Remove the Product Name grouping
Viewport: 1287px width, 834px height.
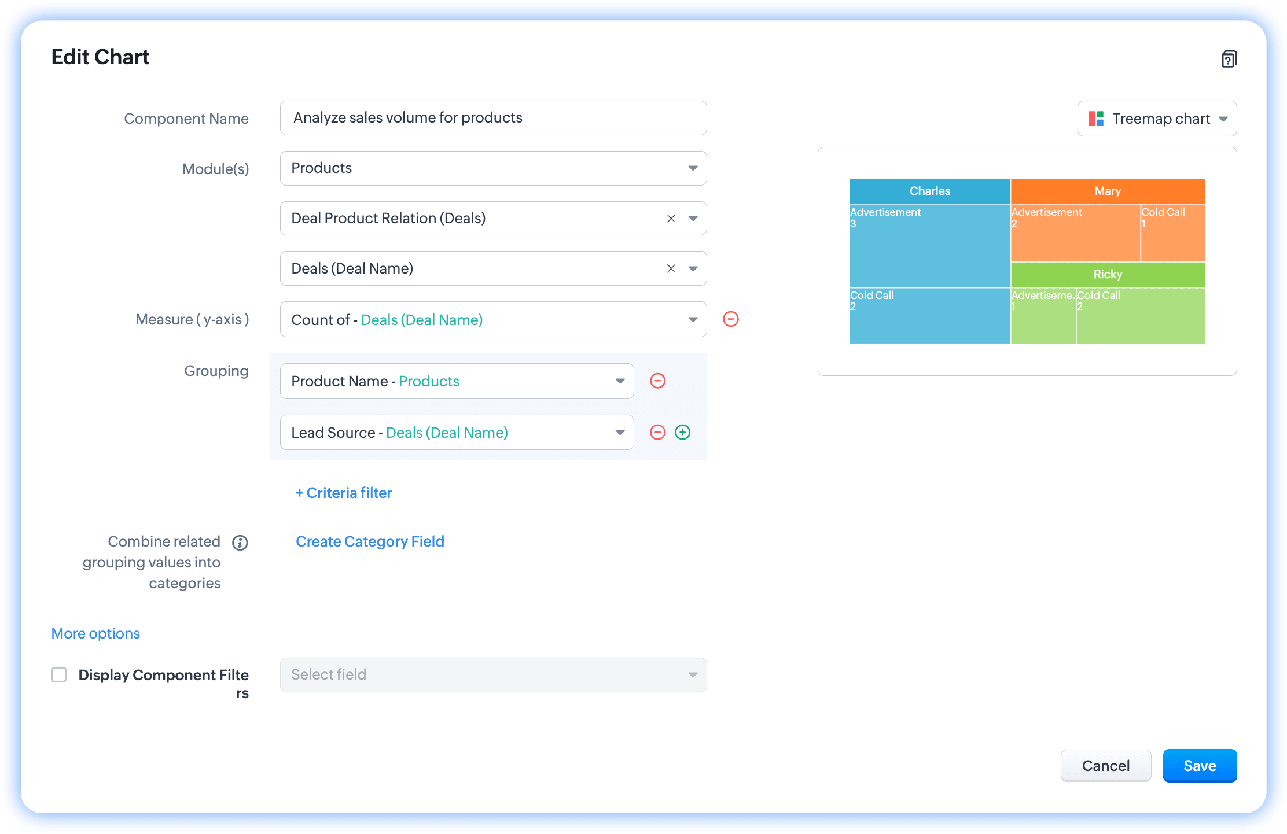(x=658, y=381)
